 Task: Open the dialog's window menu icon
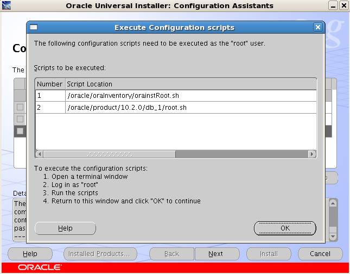click(x=34, y=27)
